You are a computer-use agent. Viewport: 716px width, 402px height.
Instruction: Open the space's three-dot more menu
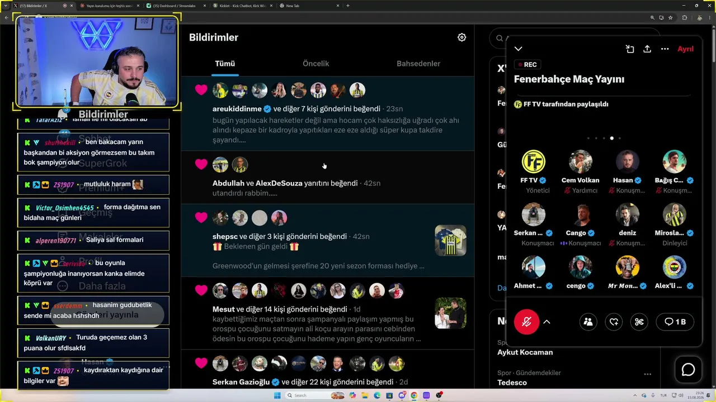[x=665, y=49]
